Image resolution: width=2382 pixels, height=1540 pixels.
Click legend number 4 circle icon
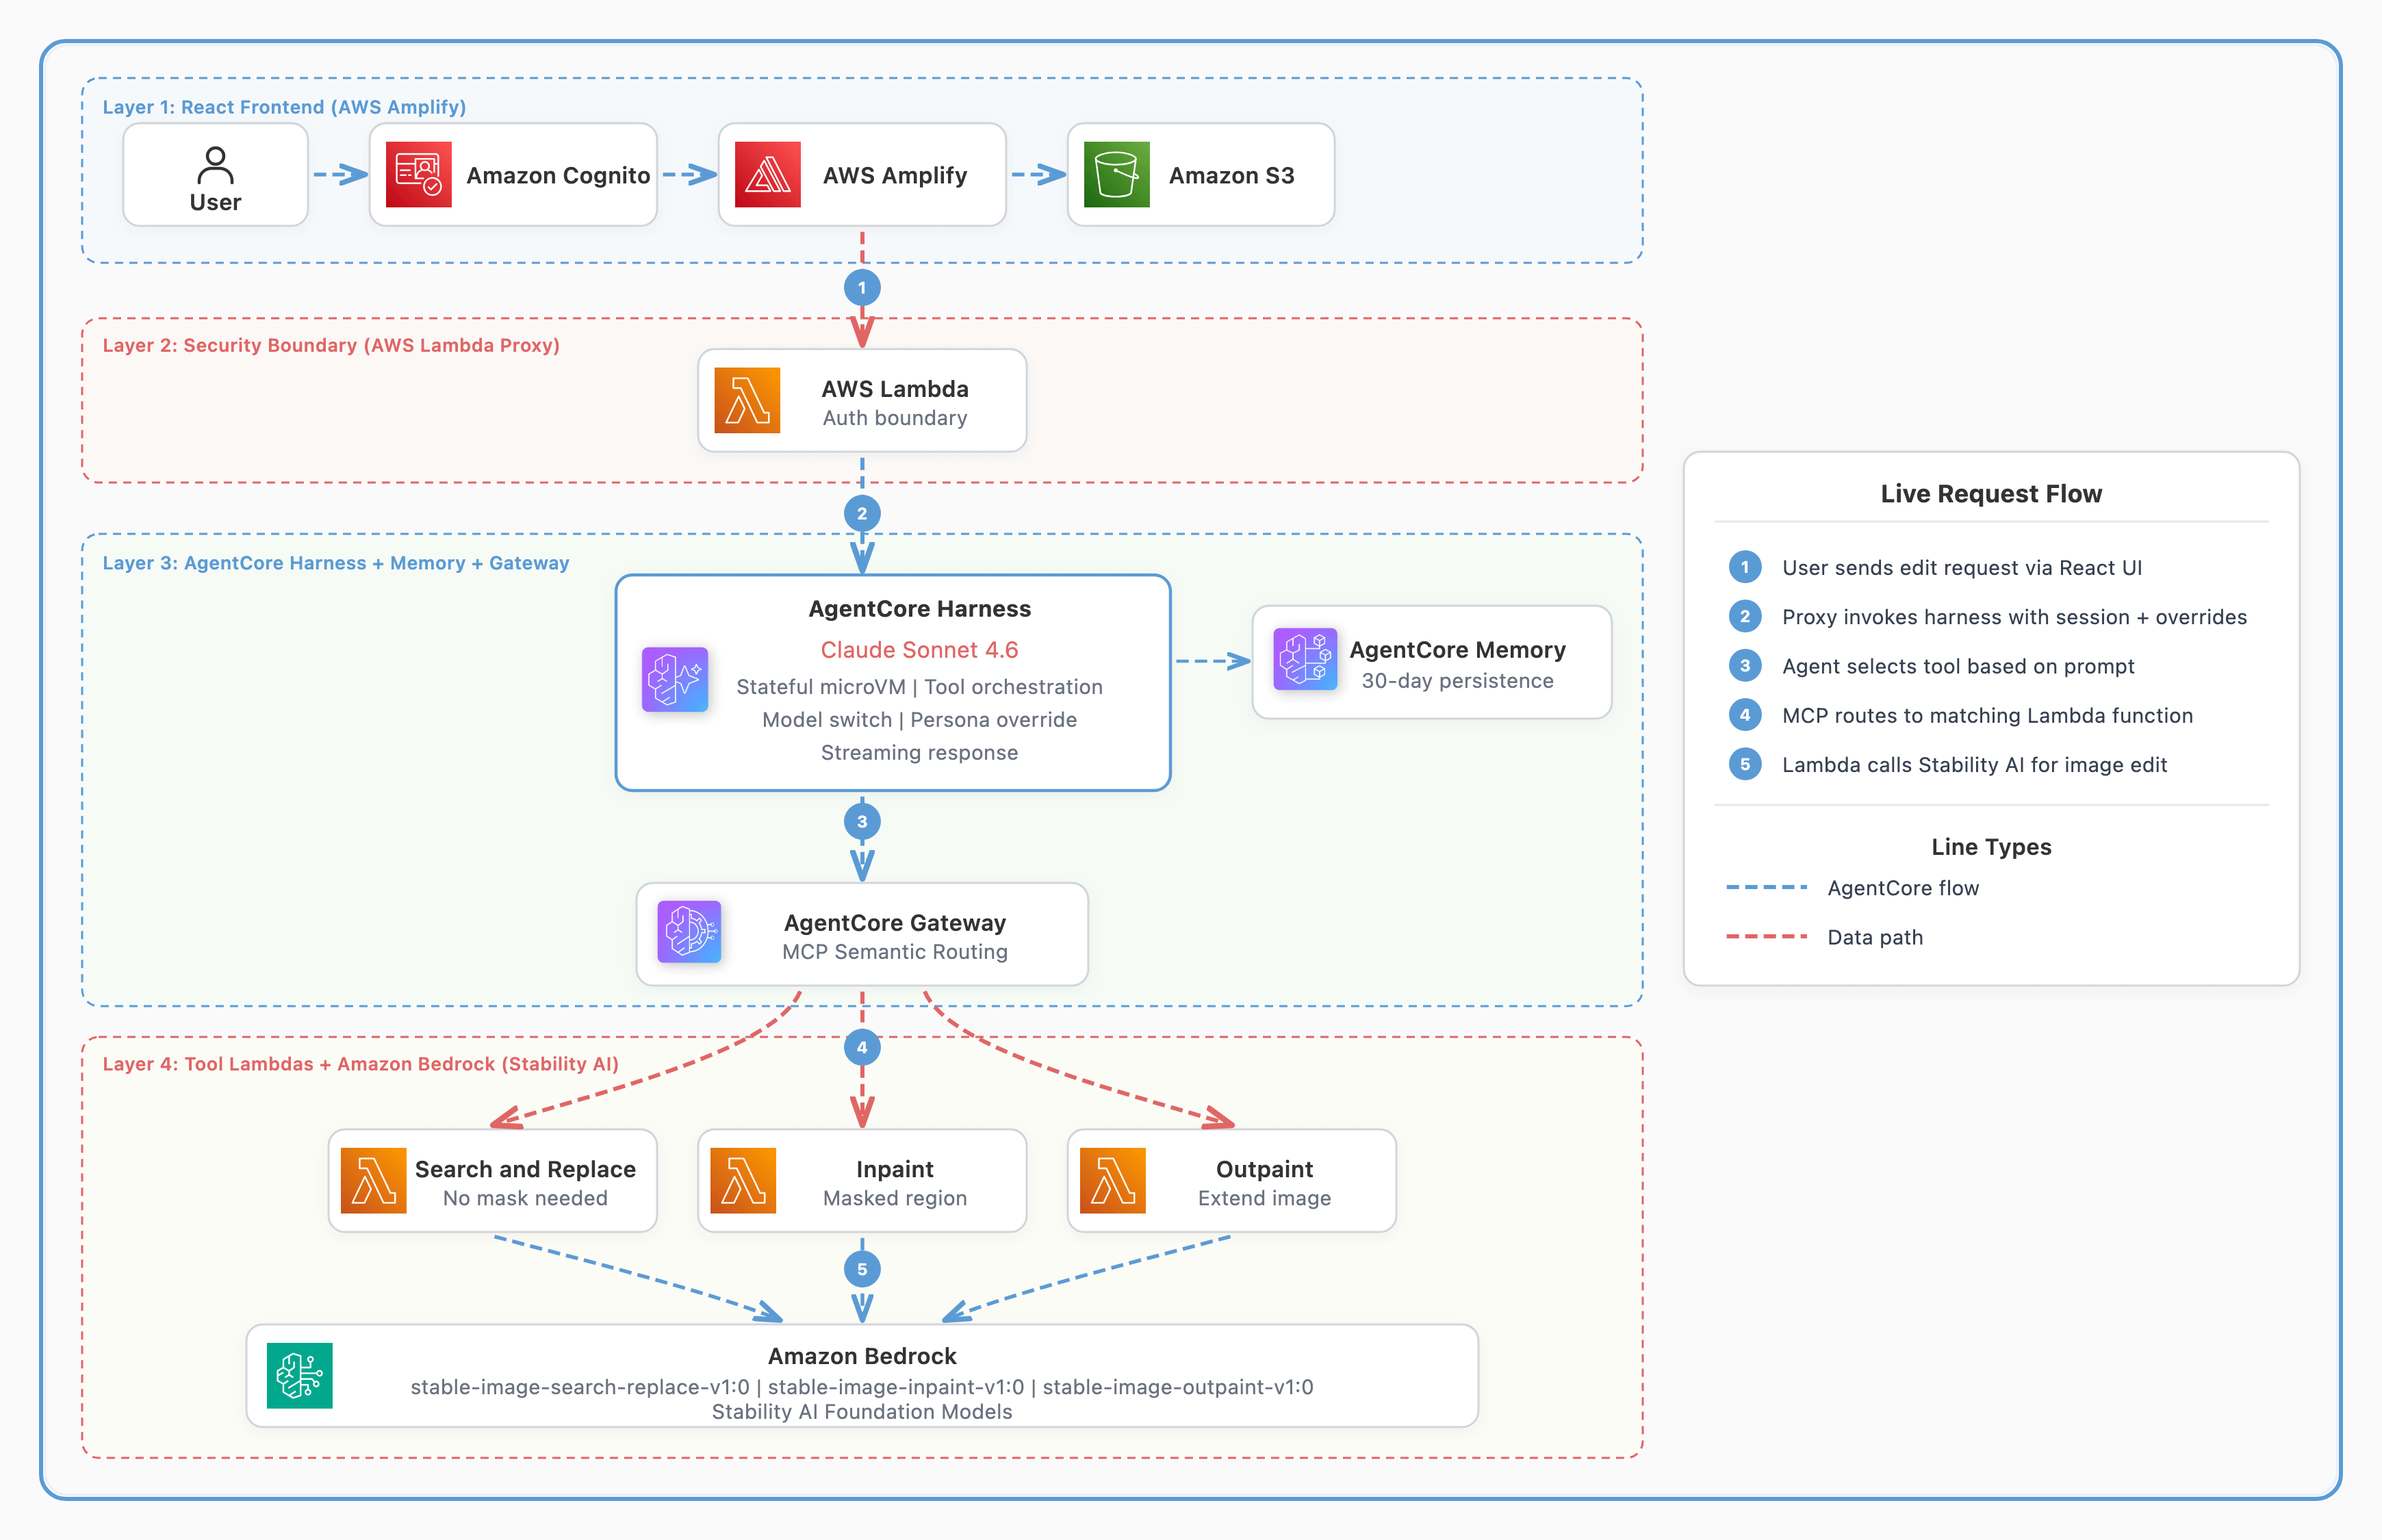click(1745, 714)
